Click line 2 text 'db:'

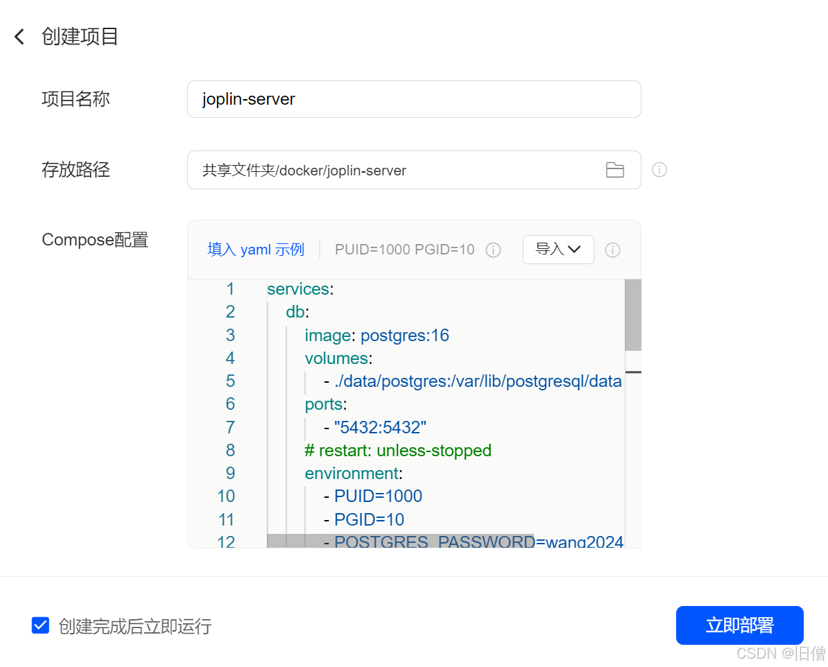click(x=297, y=312)
